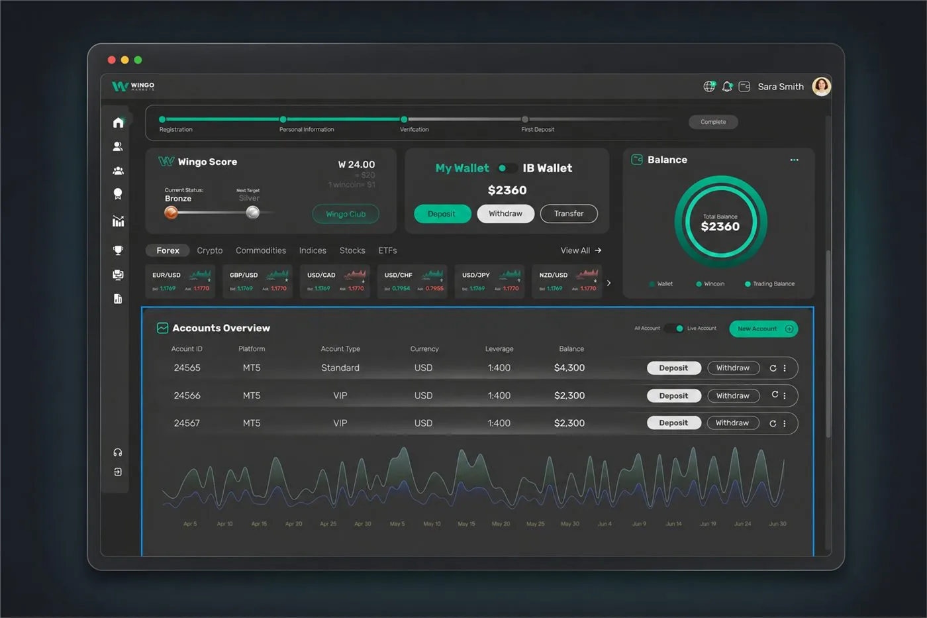Click the Verification step marker

pyautogui.click(x=404, y=119)
